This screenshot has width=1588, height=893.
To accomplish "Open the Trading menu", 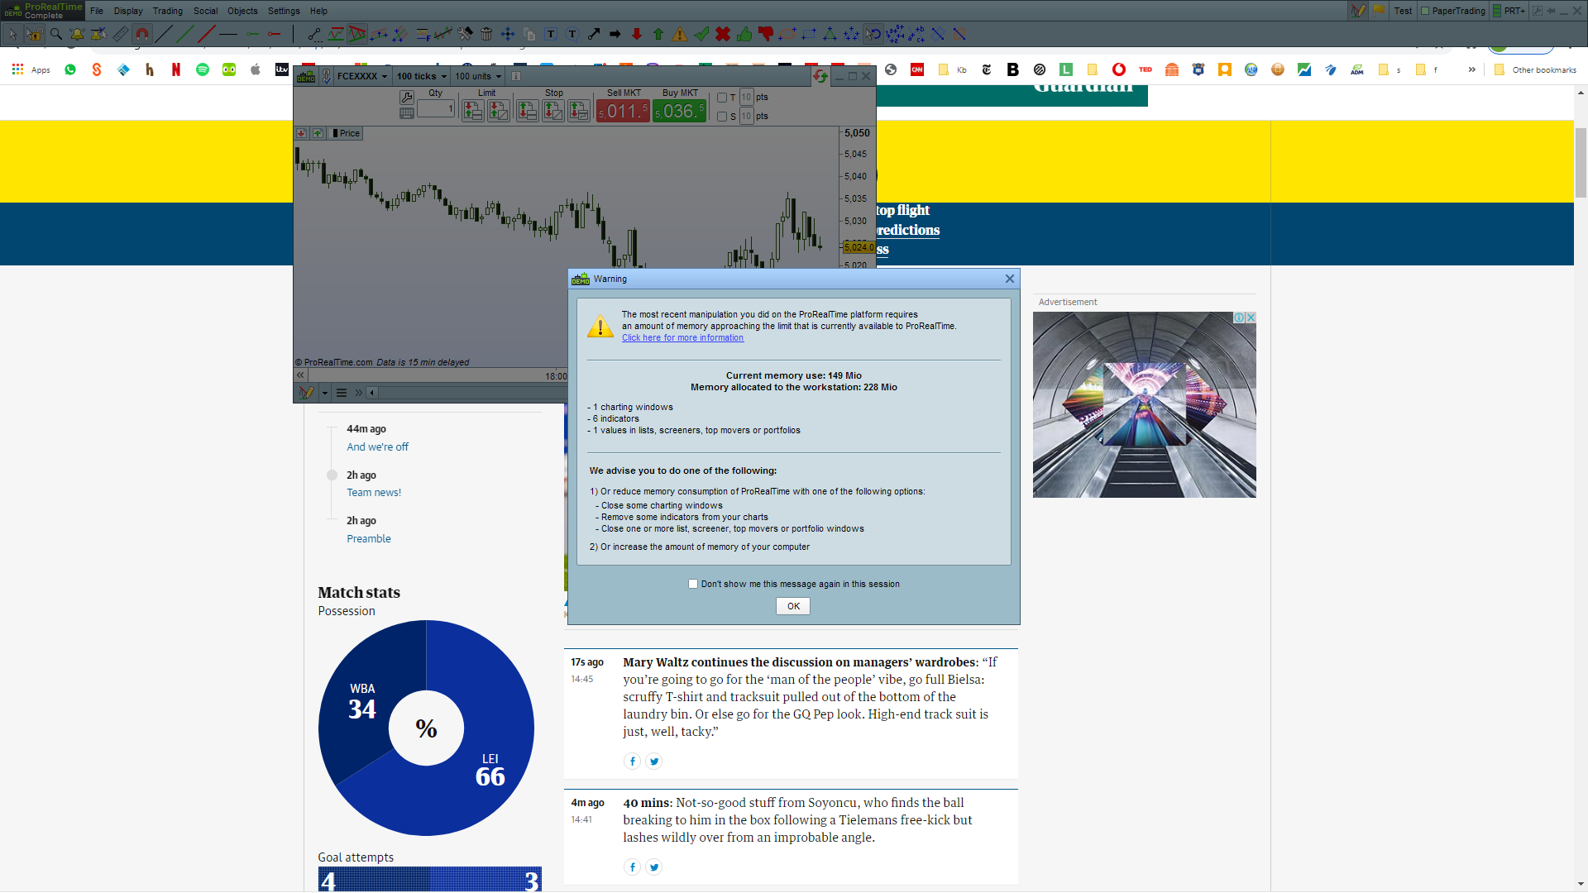I will point(167,11).
